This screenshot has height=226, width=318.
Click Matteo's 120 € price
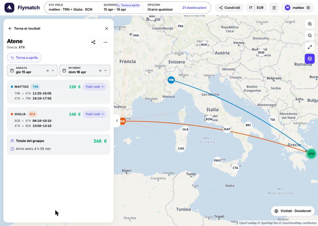(75, 87)
